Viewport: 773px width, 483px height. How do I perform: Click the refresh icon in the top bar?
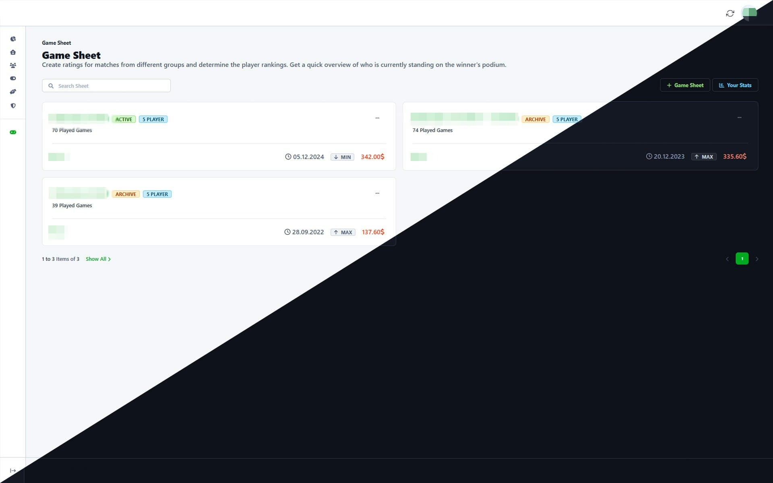[x=730, y=13]
